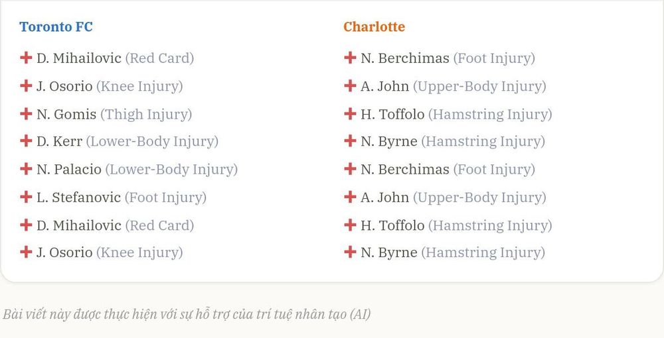664x338 pixels.
Task: Select red cross of last N. Byrne entry
Action: [350, 253]
